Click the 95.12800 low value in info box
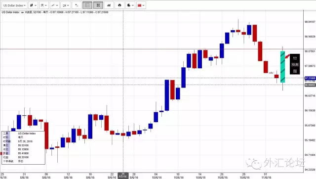 pos(23,149)
